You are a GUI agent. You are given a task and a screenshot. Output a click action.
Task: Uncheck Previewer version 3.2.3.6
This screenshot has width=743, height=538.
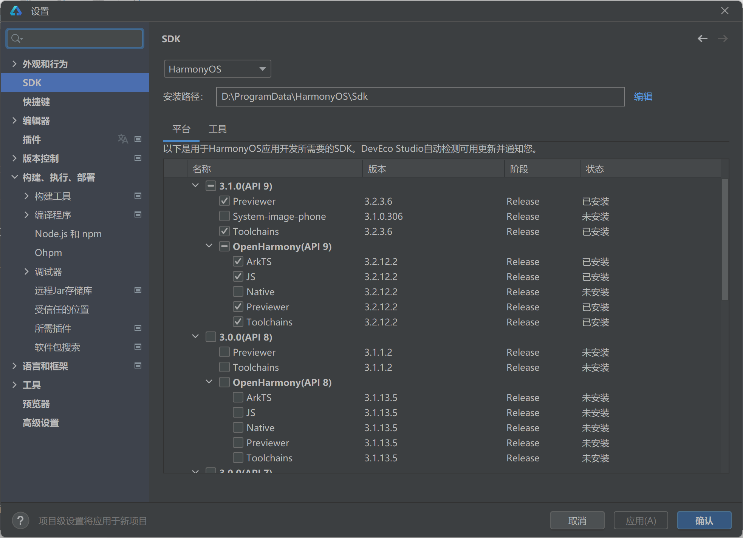point(224,201)
